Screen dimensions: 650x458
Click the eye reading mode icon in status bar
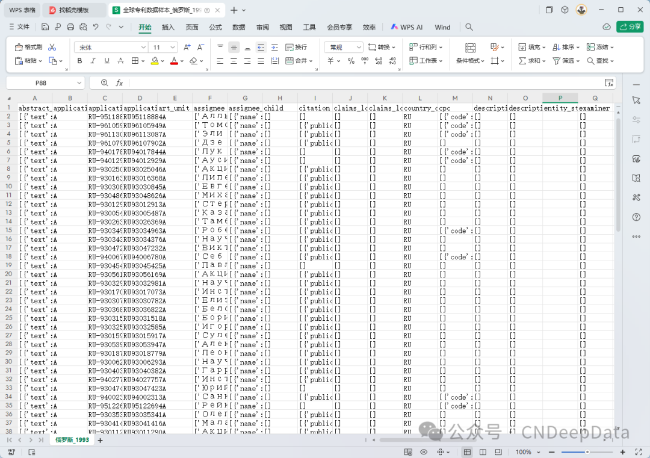pos(424,452)
